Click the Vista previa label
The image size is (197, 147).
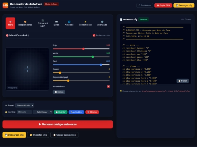coord(12,88)
